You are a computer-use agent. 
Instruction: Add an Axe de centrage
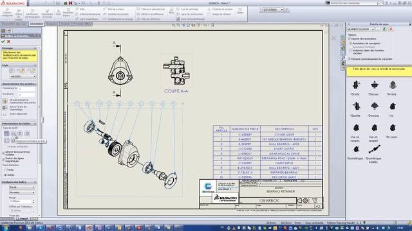coord(187,9)
